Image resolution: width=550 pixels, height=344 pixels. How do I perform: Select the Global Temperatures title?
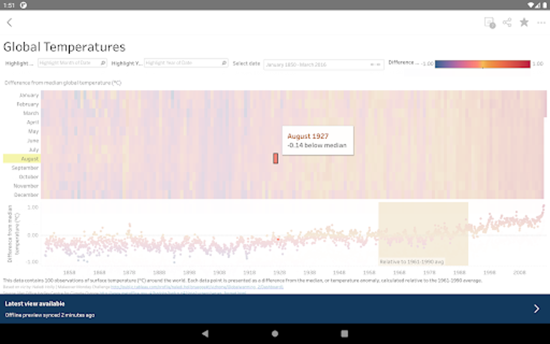point(64,47)
